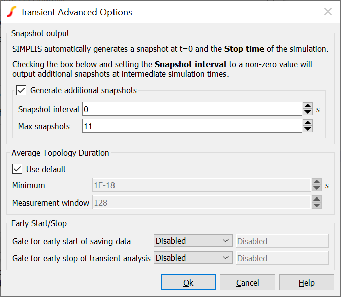The width and height of the screenshot is (341, 297).
Task: Close the Transient Advanced Options dialog
Action: click(328, 12)
